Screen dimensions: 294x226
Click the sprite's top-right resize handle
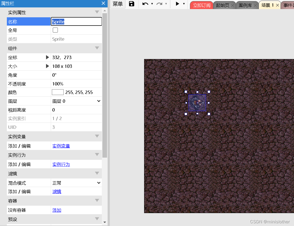(x=209, y=92)
